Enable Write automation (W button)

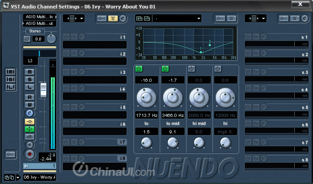click(x=30, y=104)
